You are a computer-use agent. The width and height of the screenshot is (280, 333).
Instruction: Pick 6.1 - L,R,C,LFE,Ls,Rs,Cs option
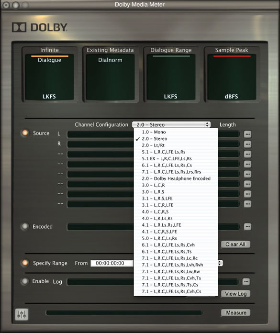pos(176,165)
